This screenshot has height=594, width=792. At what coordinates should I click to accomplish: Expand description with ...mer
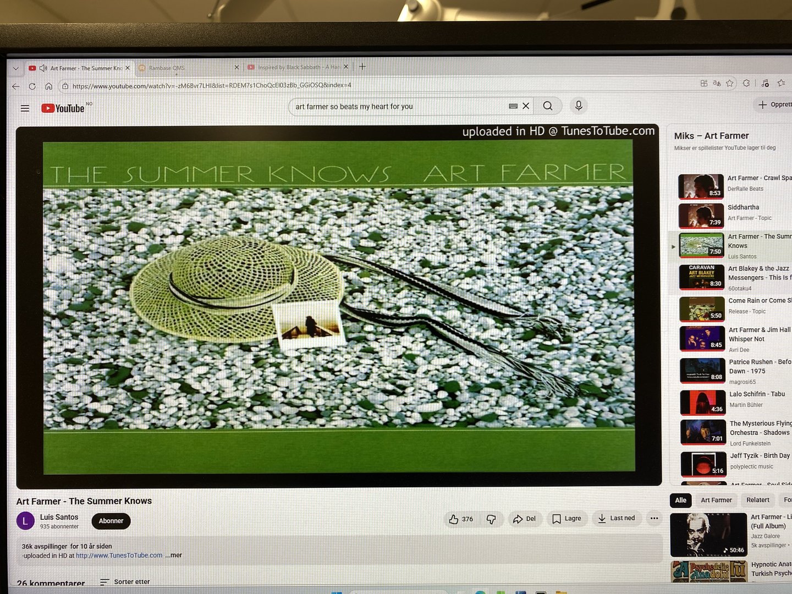coord(174,555)
